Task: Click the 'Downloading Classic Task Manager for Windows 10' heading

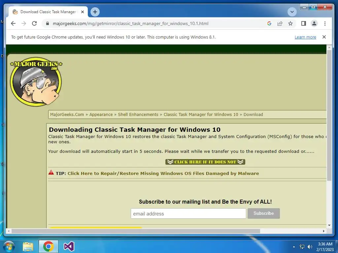Action: [135, 129]
